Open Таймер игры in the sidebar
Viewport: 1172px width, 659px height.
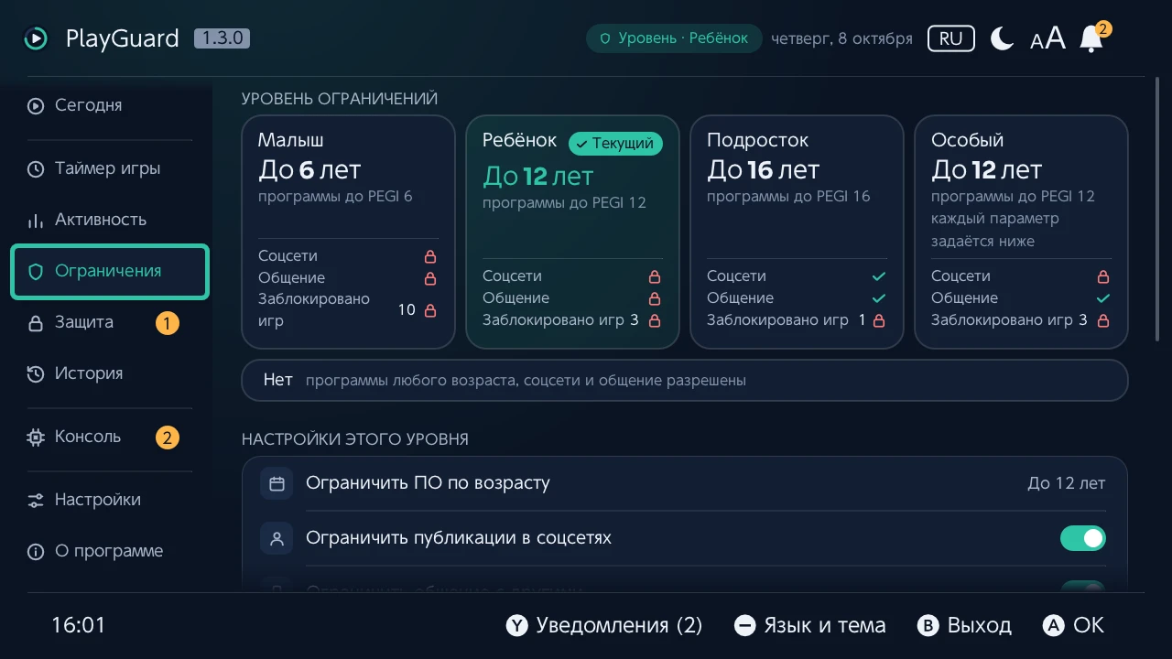[x=110, y=168]
